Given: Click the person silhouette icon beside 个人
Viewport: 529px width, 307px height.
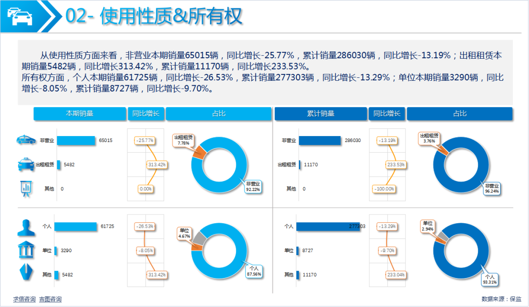Looking at the screenshot, I should [x=26, y=227].
